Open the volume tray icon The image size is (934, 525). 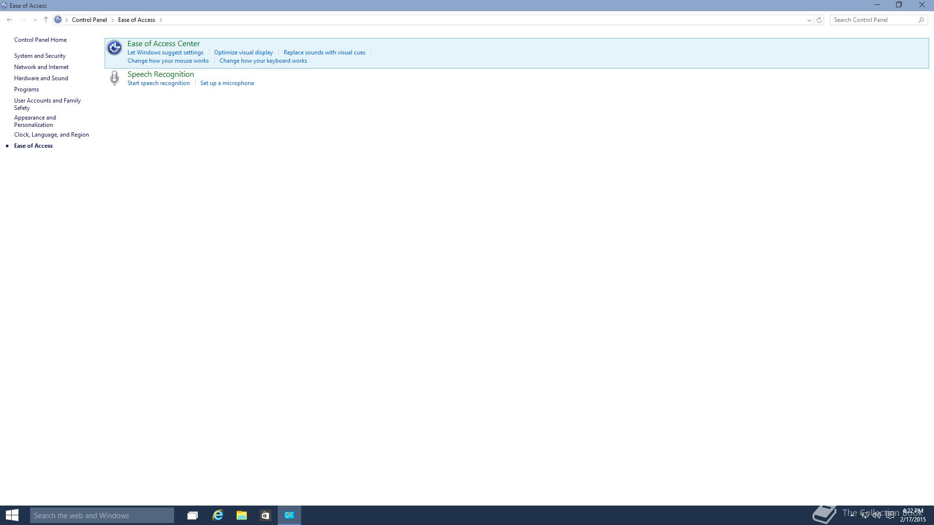pyautogui.click(x=877, y=515)
